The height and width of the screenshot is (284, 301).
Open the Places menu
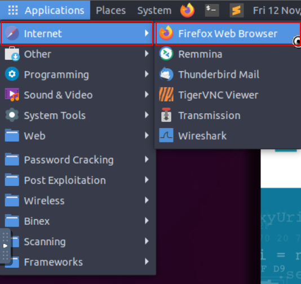click(x=111, y=10)
